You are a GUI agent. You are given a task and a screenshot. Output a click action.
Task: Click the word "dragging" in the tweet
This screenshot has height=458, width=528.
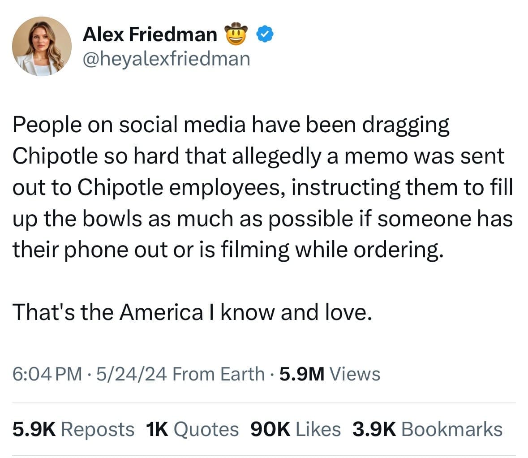(x=405, y=125)
